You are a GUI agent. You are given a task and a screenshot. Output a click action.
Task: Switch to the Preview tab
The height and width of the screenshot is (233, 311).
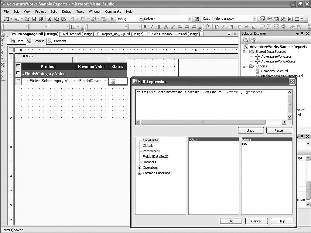pyautogui.click(x=57, y=41)
